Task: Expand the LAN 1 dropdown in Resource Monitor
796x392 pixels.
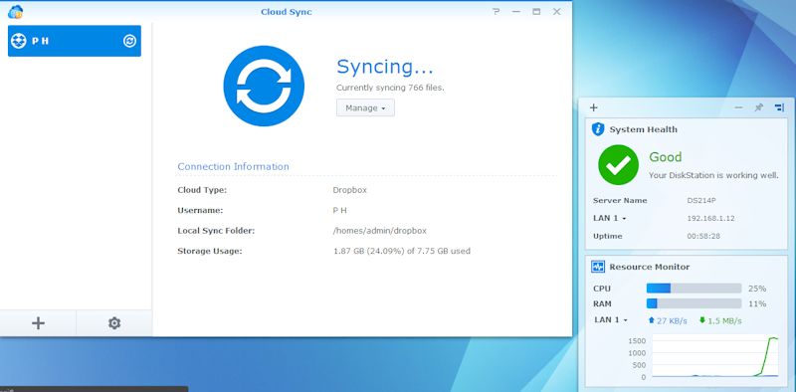Action: tap(611, 320)
